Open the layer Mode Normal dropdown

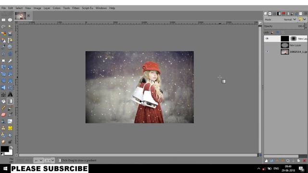point(281,19)
